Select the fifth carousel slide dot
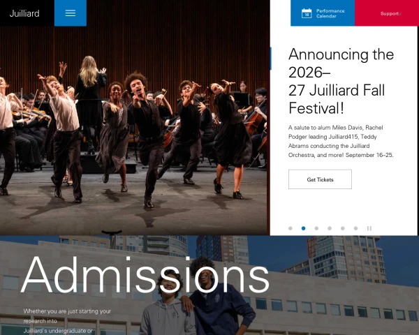The height and width of the screenshot is (335, 419). point(343,228)
